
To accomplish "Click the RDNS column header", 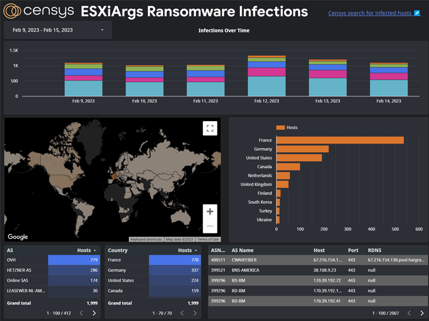I will point(374,250).
